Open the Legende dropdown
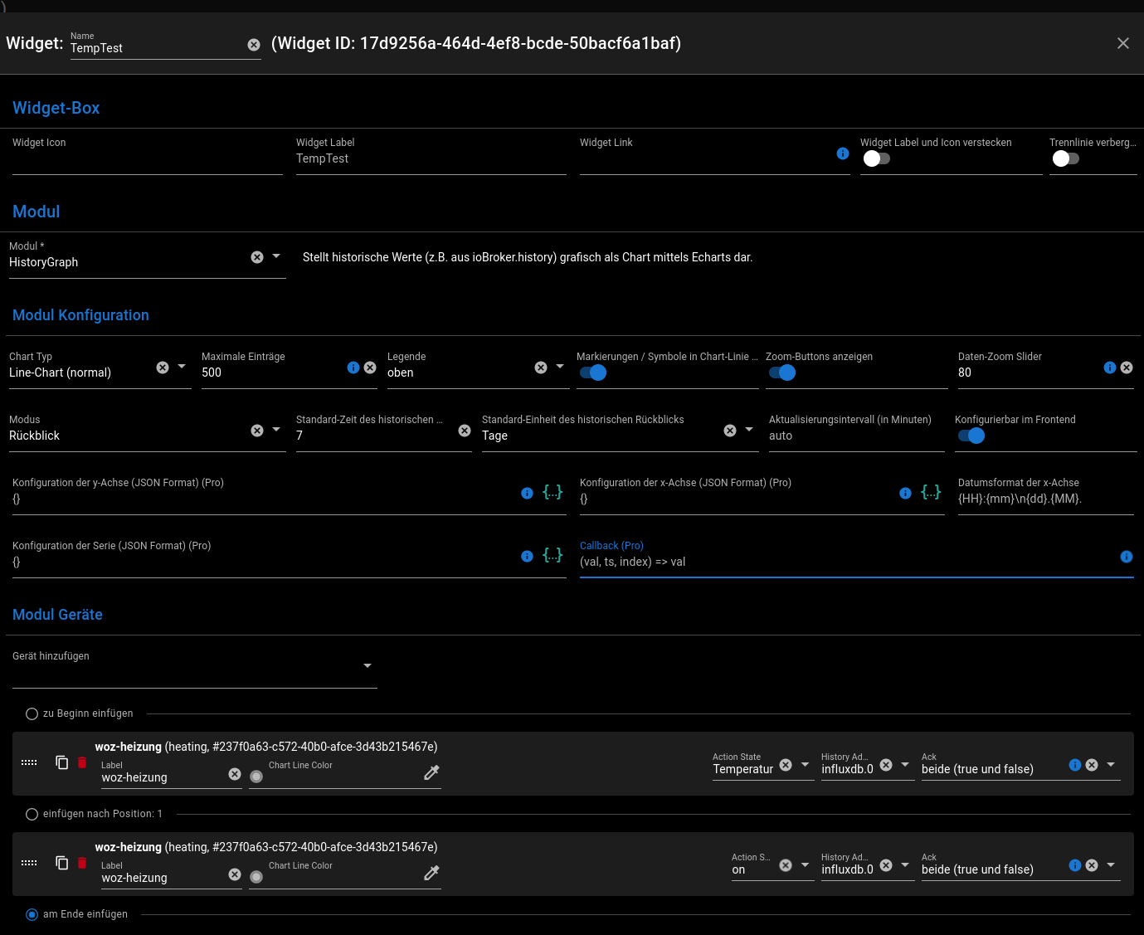This screenshot has width=1144, height=935. [x=560, y=367]
